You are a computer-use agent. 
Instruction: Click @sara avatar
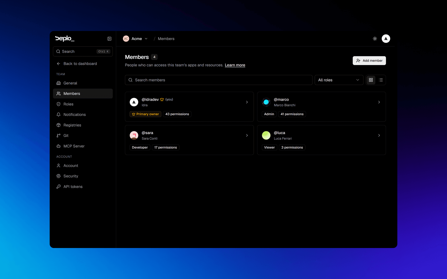134,135
